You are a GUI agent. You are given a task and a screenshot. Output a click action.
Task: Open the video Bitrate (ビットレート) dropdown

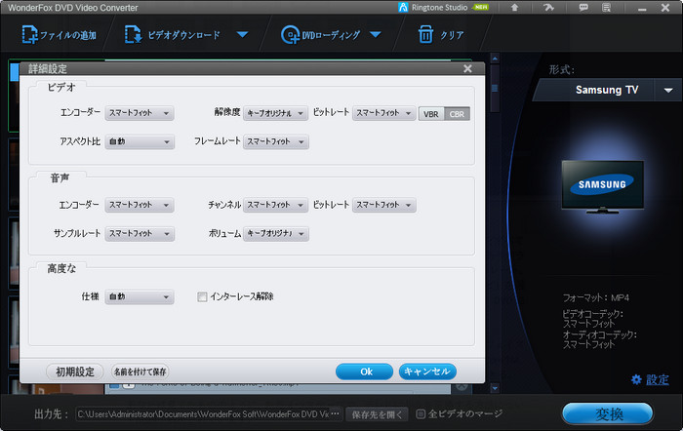click(x=383, y=113)
